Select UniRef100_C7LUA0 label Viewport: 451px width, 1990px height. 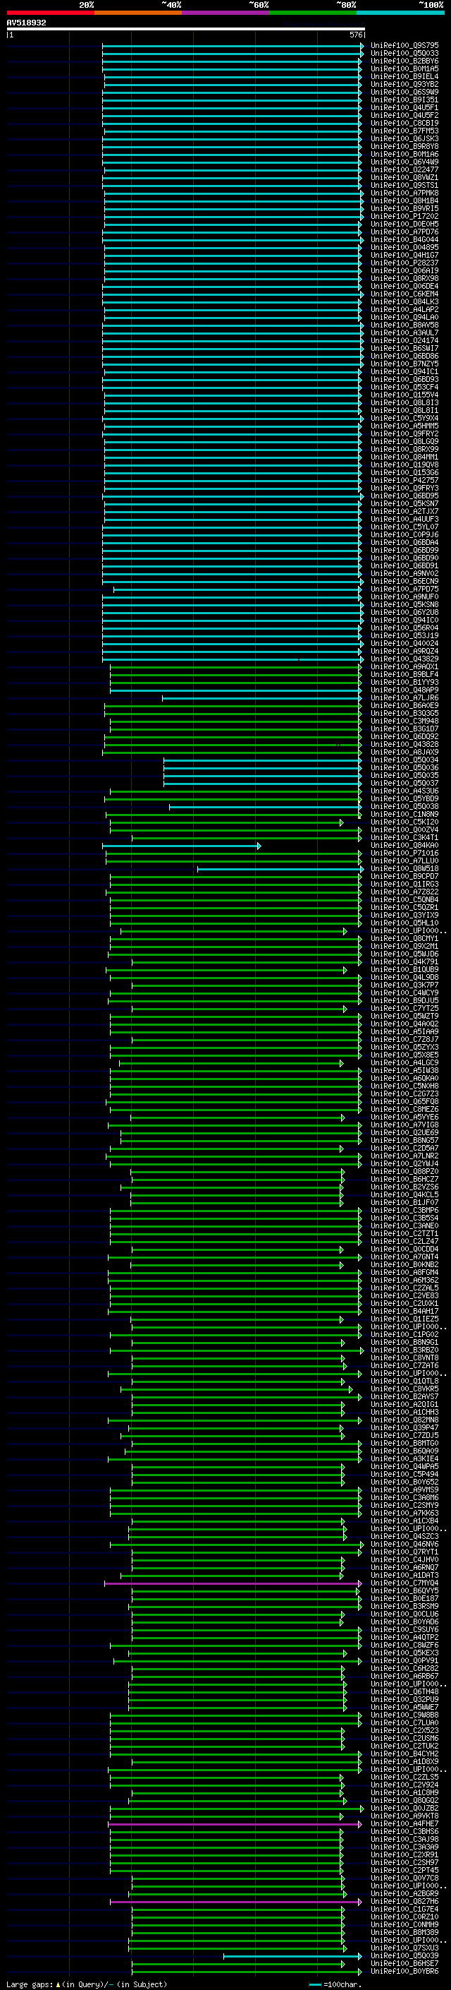click(404, 1722)
